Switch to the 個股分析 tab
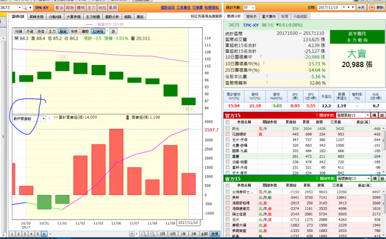Screen dimensions: 386x239 tap(112, 17)
